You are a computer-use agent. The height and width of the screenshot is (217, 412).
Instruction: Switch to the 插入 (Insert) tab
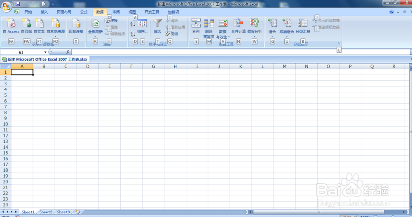44,12
